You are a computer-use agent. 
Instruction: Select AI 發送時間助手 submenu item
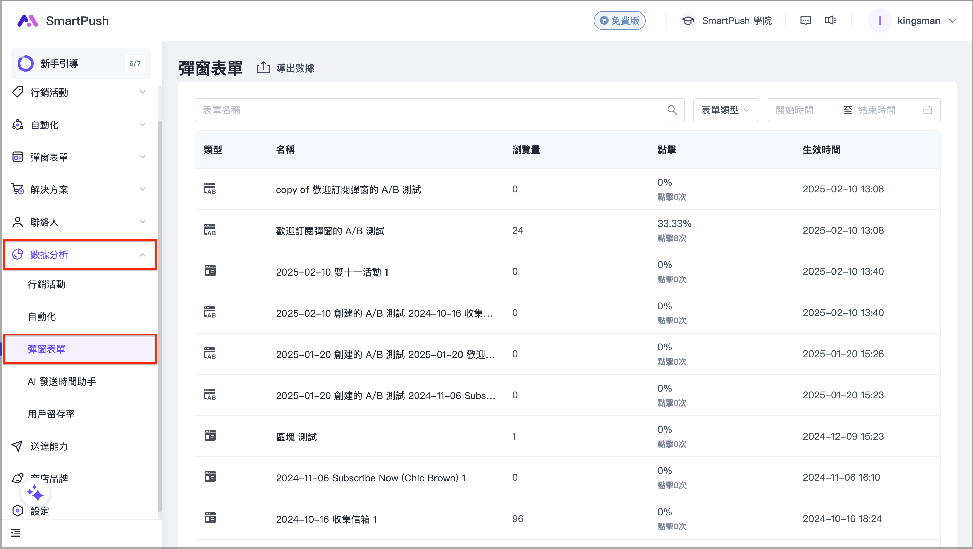[61, 382]
